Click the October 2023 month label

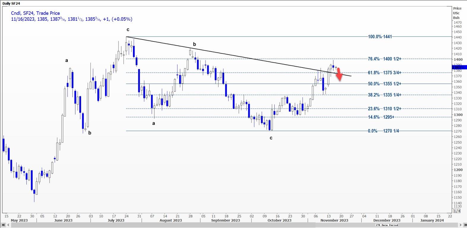pos(279,220)
